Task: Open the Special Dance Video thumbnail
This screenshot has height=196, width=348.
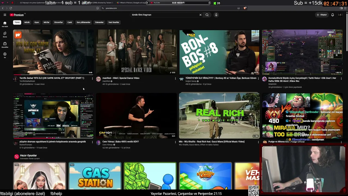Action: [136, 52]
